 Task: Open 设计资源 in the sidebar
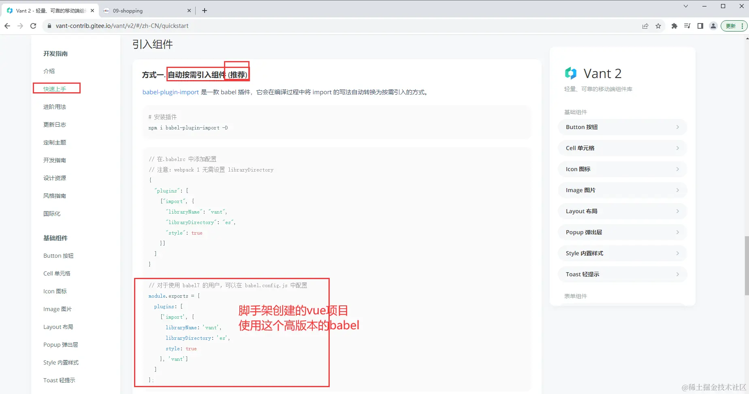coord(55,178)
